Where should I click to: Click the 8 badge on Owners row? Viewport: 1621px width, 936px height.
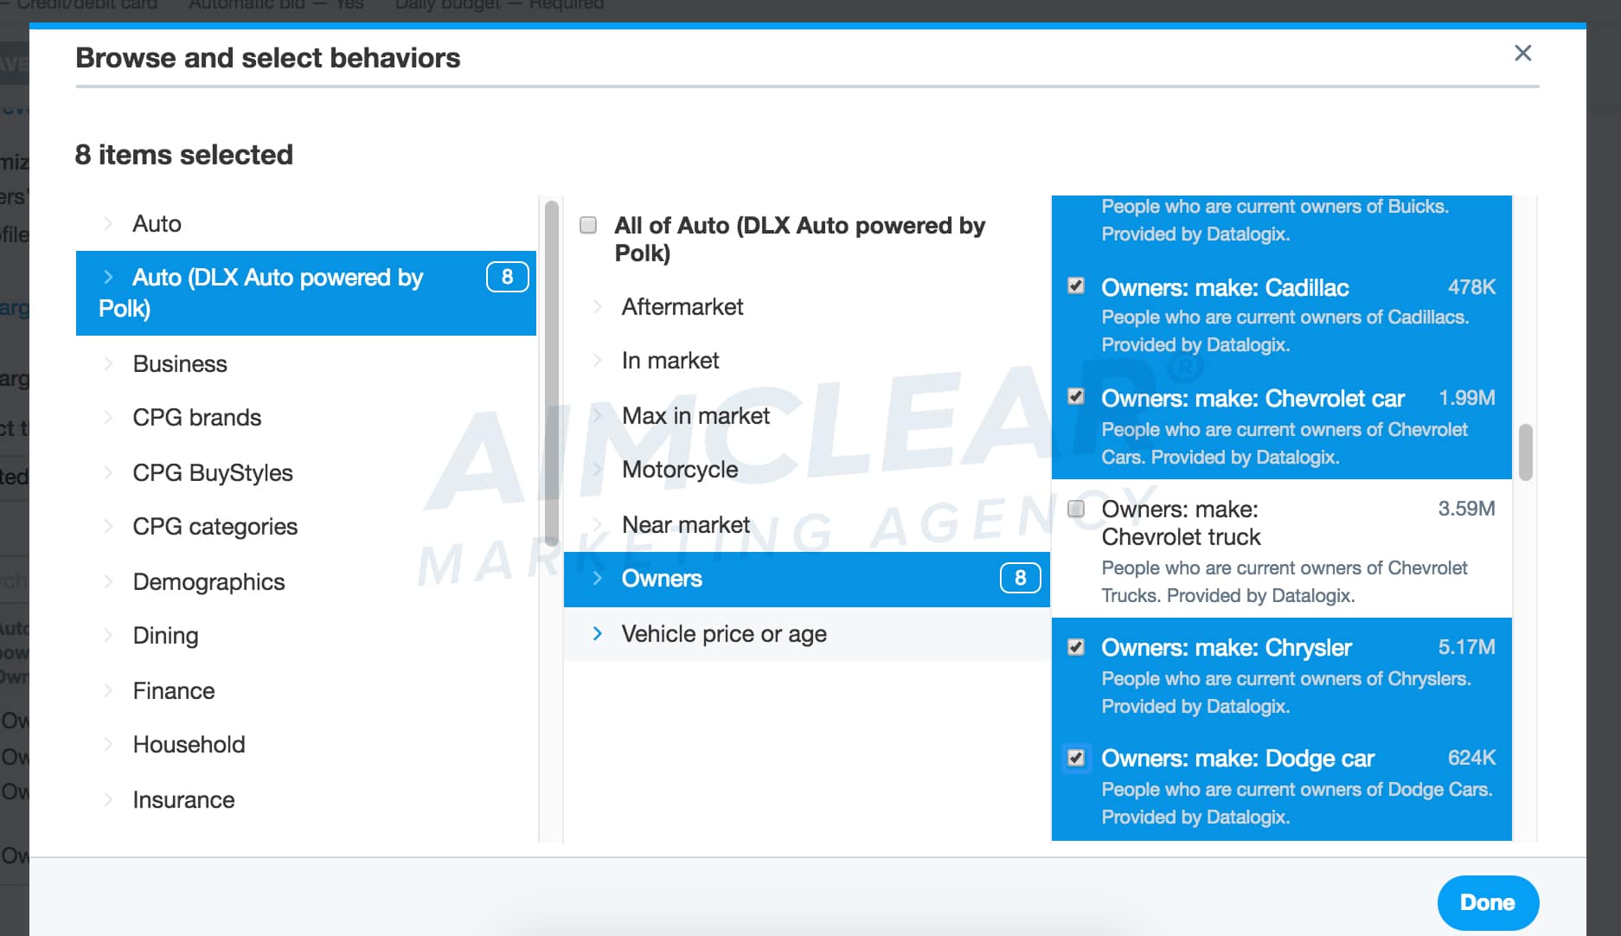1020,578
